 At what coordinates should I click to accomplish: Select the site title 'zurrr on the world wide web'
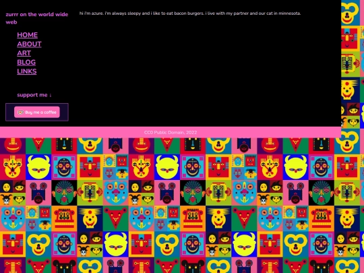coord(37,18)
